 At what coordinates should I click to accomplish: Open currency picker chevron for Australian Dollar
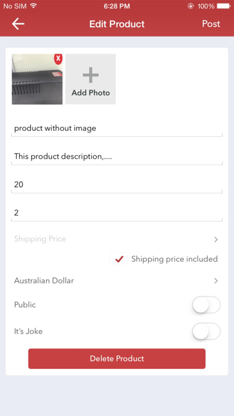[215, 281]
